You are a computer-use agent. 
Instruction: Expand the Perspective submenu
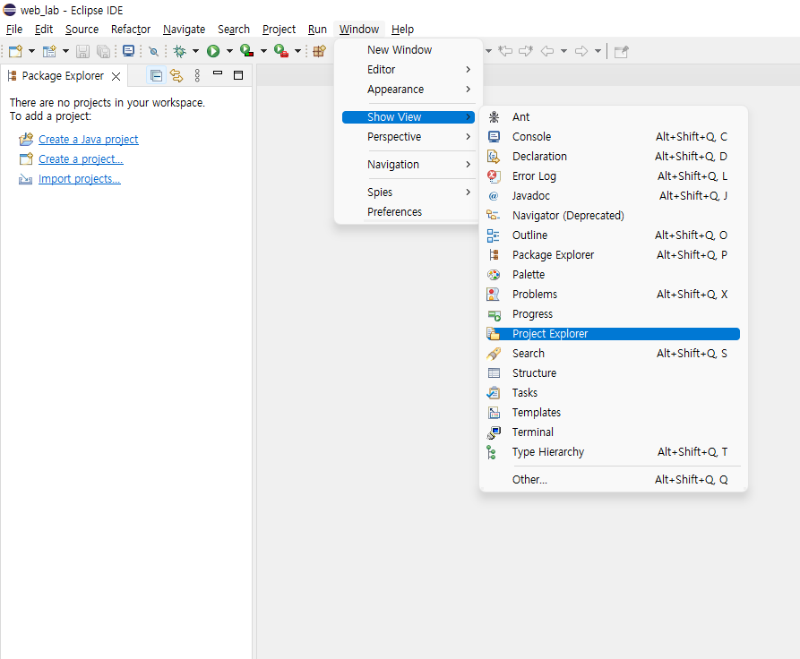coord(409,137)
